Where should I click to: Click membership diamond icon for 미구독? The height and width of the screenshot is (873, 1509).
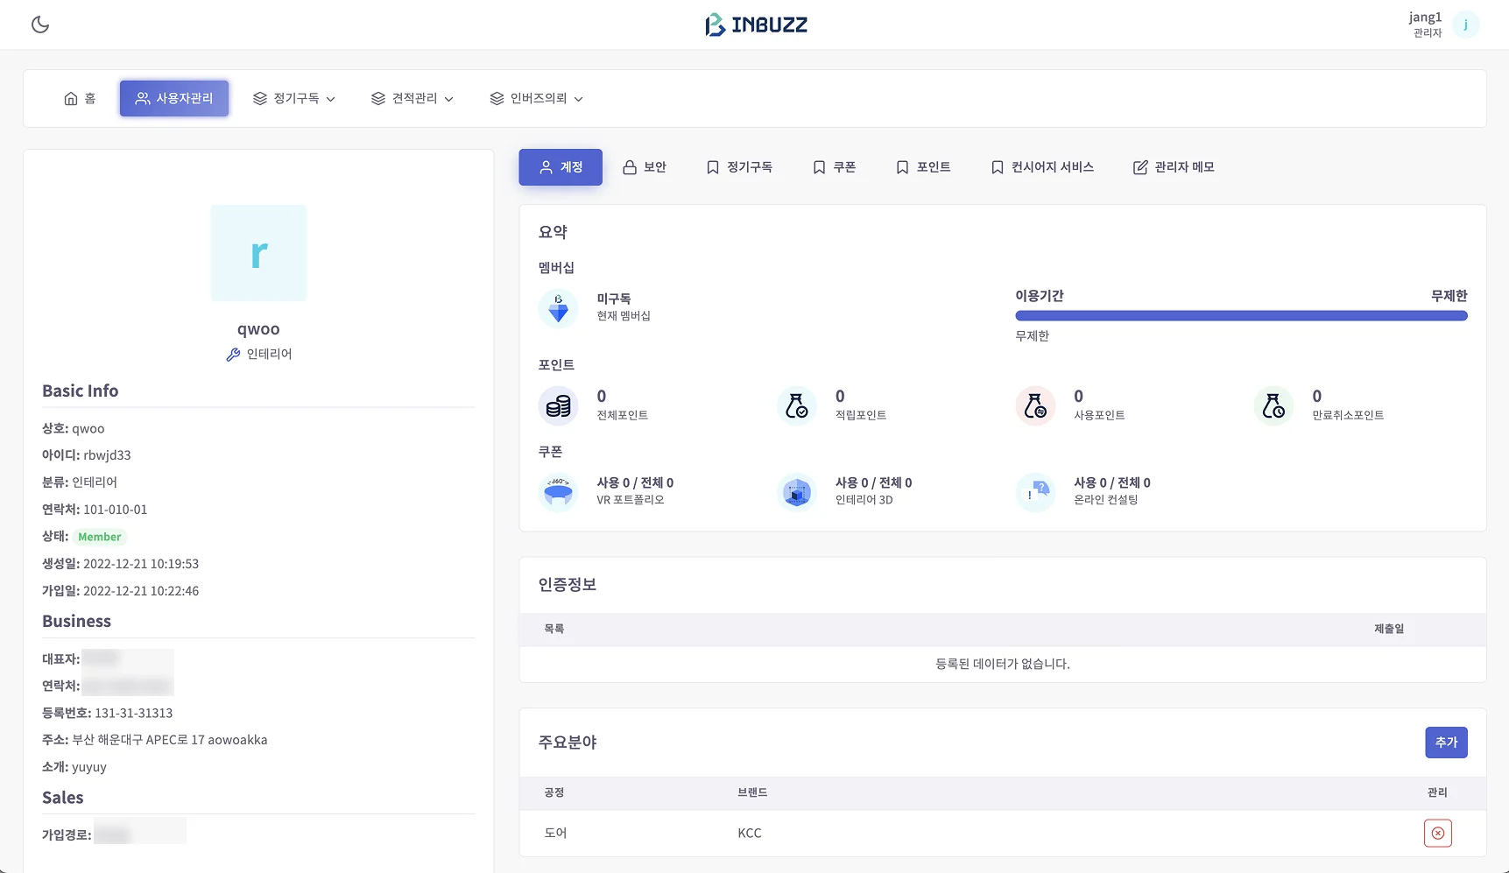click(558, 308)
